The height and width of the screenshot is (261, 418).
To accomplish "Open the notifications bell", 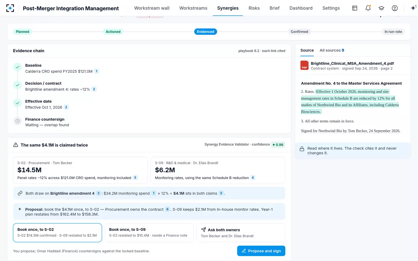I will [x=368, y=8].
